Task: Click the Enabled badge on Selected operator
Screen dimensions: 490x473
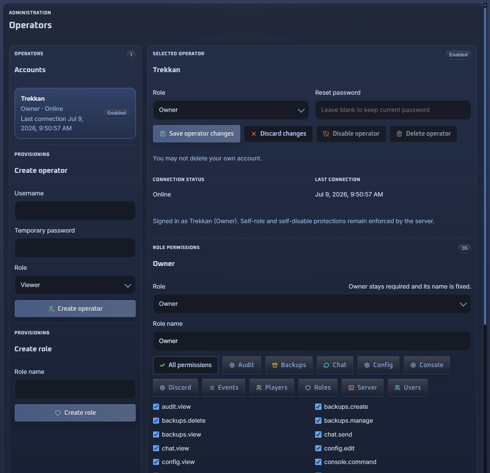Action: (458, 55)
